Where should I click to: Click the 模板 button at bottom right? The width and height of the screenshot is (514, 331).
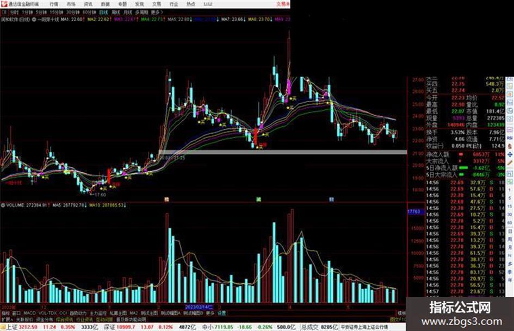(402, 313)
